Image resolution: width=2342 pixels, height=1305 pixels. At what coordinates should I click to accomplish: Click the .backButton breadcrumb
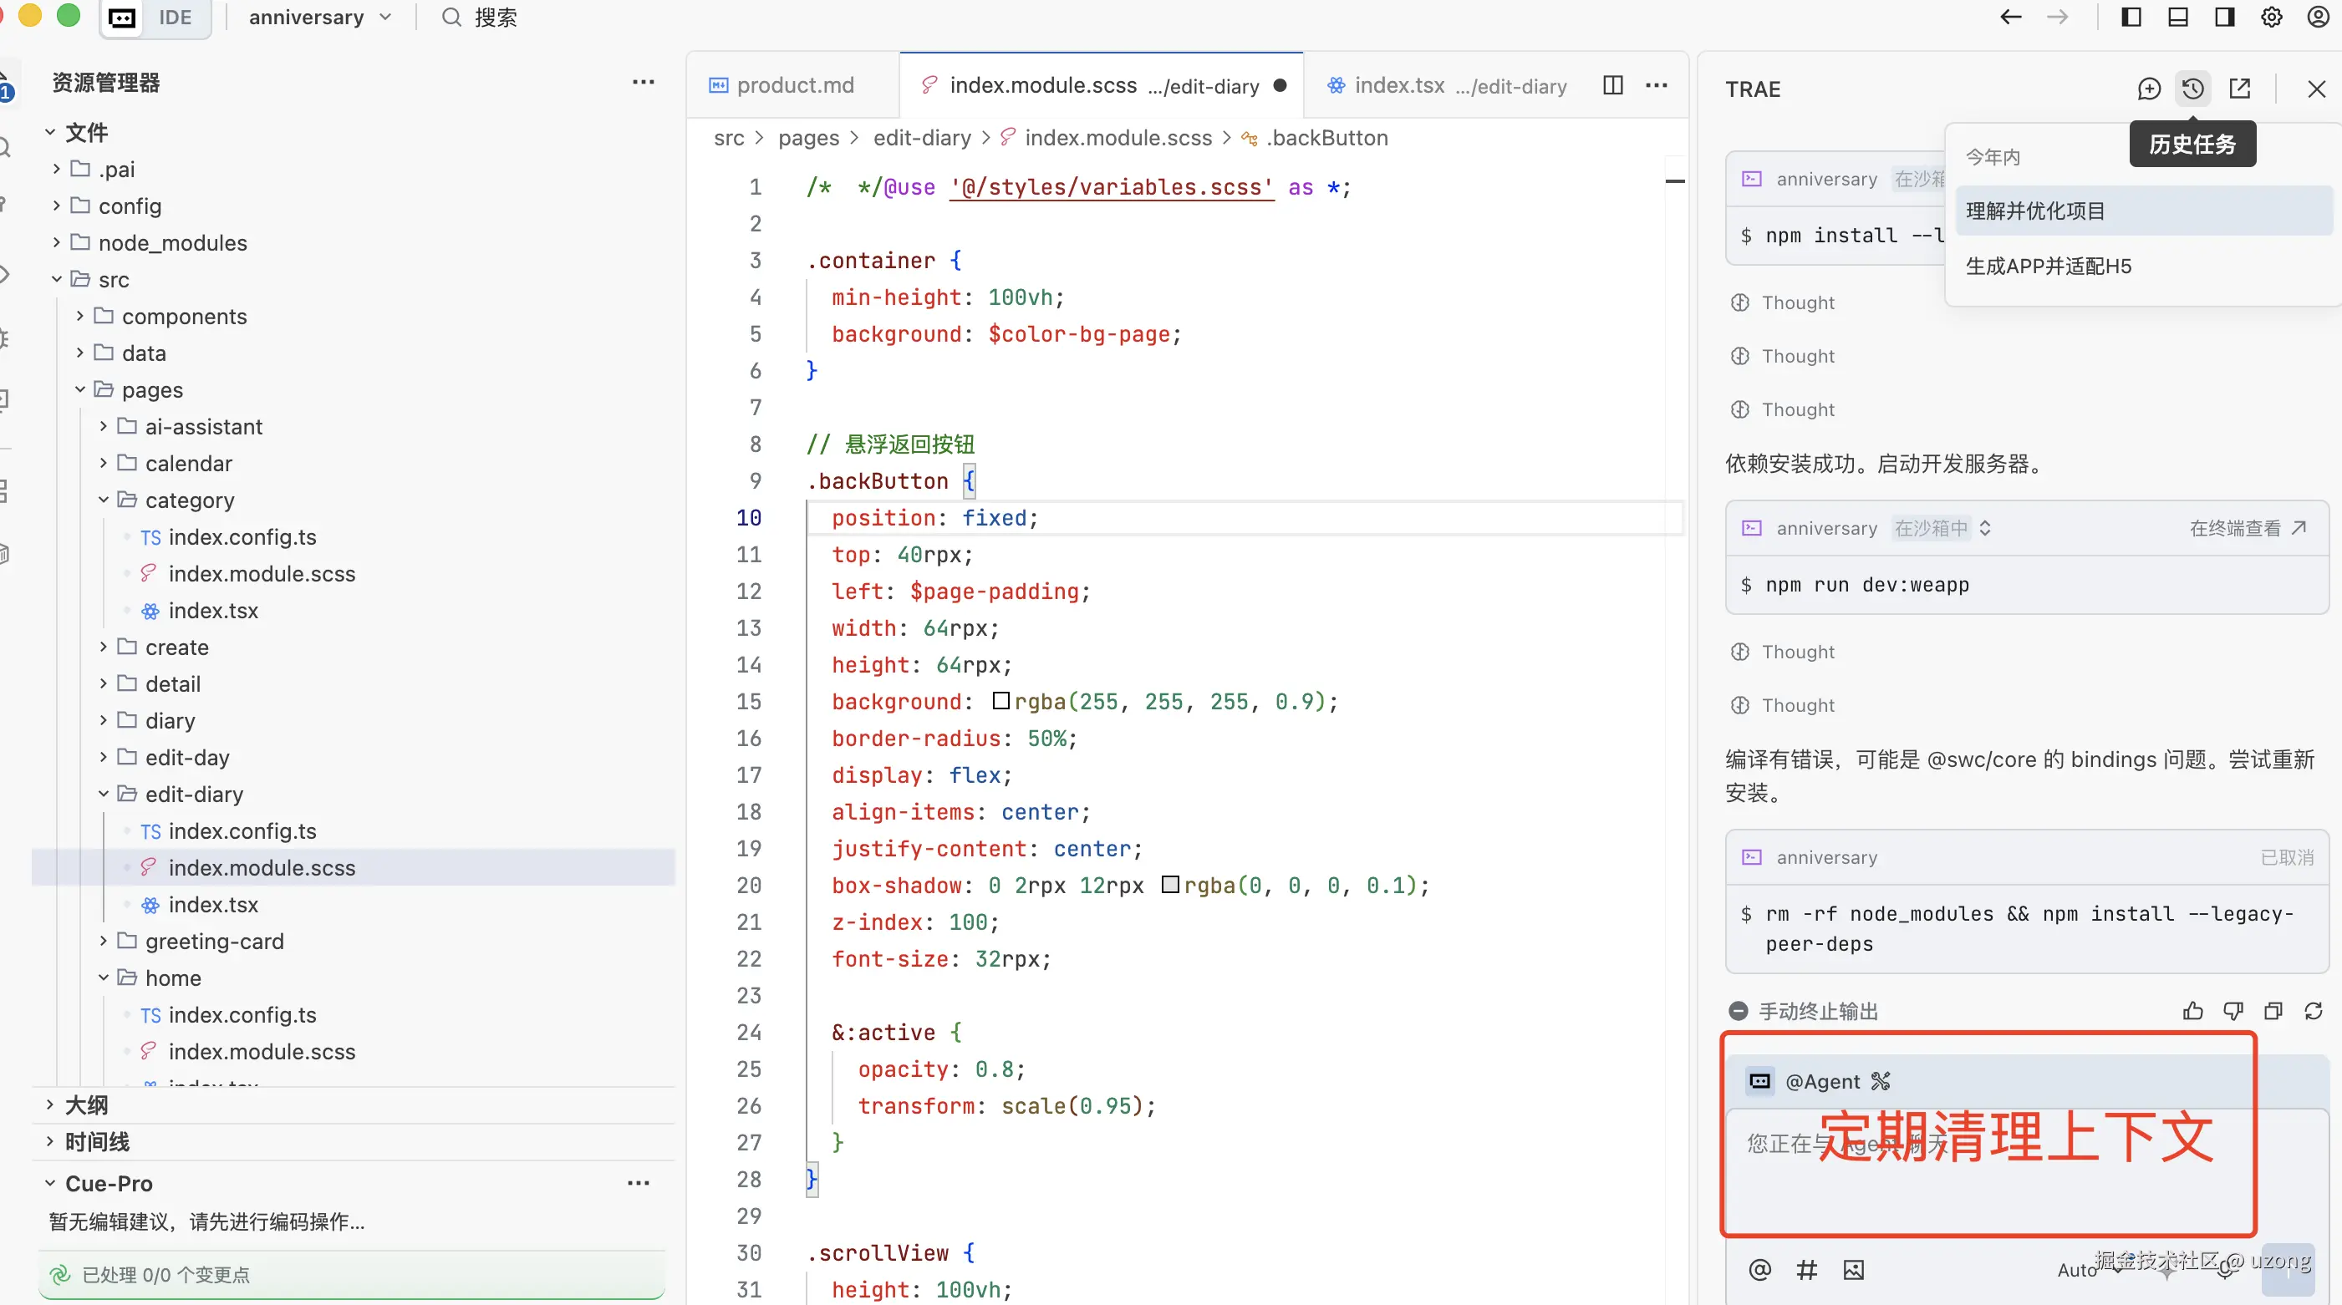coord(1327,138)
